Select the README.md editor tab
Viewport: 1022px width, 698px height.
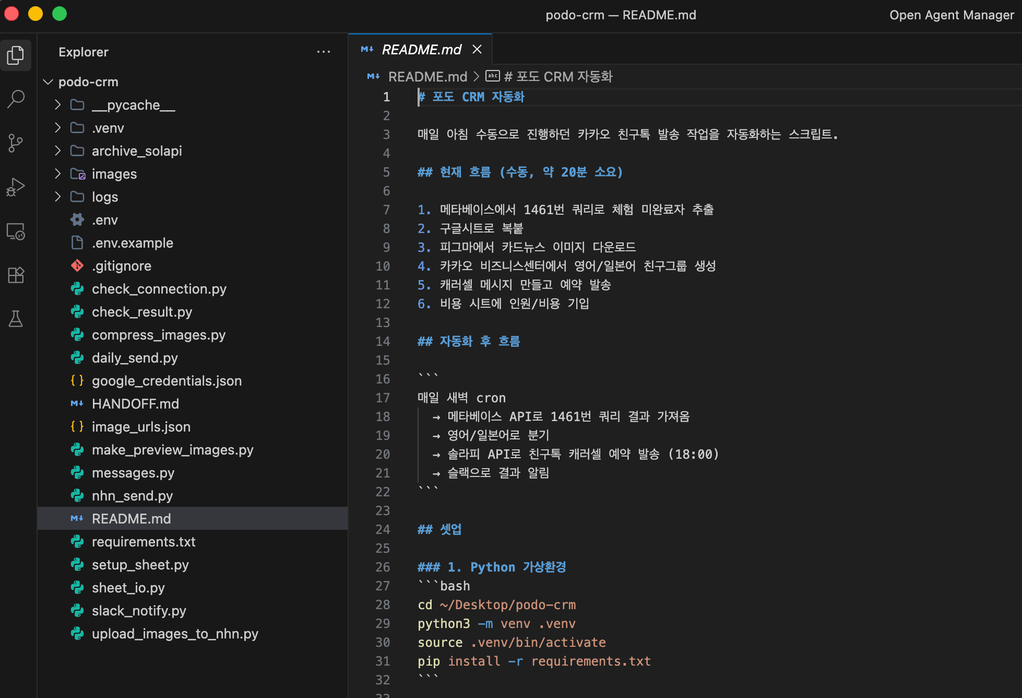420,49
